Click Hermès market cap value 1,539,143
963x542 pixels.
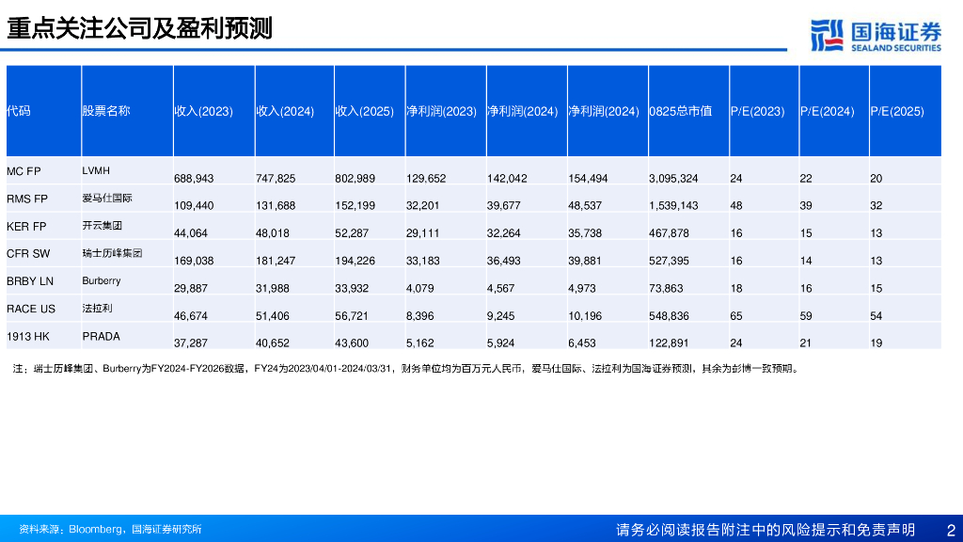click(673, 205)
